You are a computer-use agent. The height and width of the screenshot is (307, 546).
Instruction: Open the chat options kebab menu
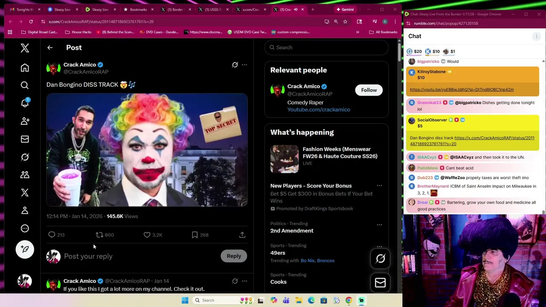(x=537, y=36)
